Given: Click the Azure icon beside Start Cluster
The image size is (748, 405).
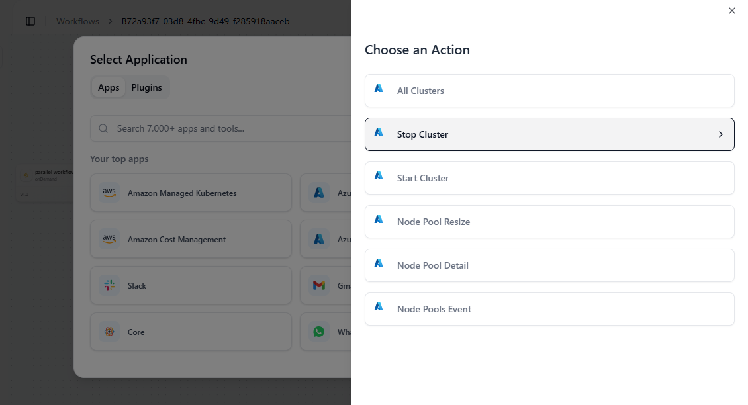Looking at the screenshot, I should click(x=379, y=176).
